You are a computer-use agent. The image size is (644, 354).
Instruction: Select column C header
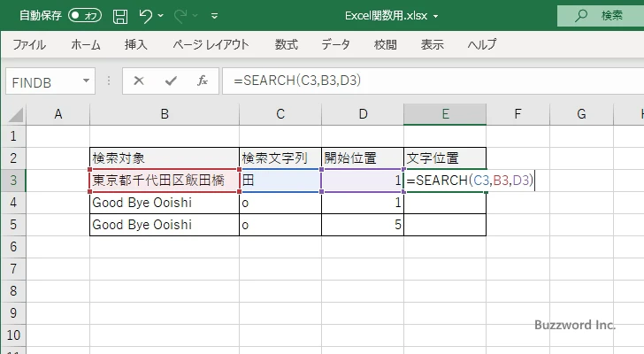click(280, 114)
